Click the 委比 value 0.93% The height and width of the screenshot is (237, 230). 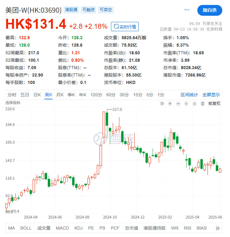pyautogui.click(x=77, y=60)
